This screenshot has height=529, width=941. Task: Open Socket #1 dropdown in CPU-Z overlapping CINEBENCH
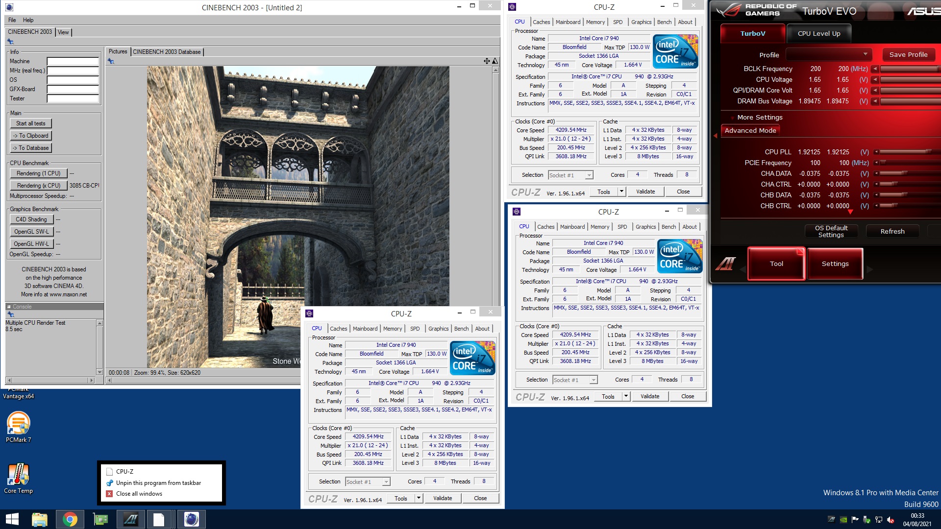point(368,482)
